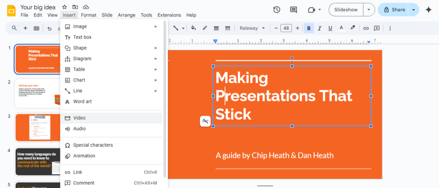
Task: Open version history clock icon
Action: (x=277, y=10)
